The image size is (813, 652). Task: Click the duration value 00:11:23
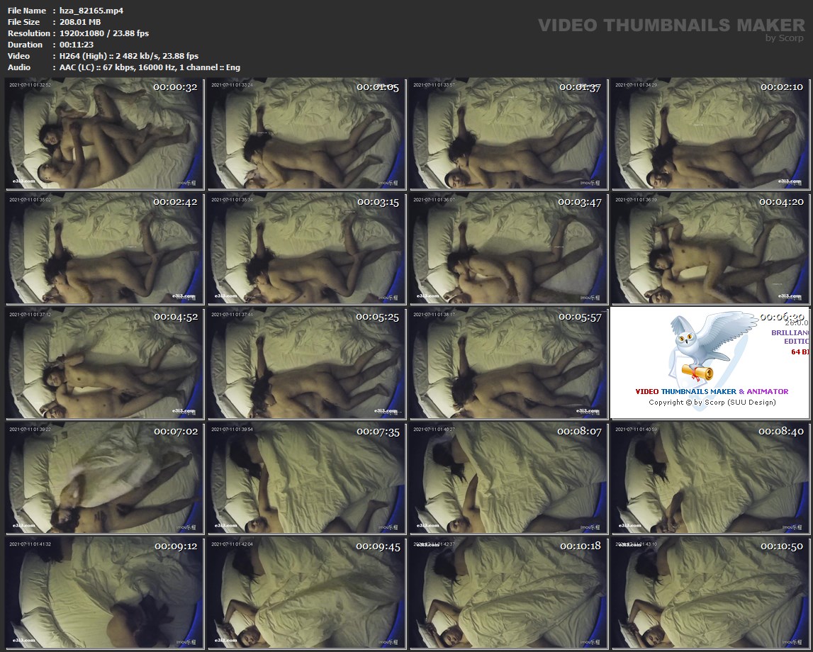click(x=77, y=45)
